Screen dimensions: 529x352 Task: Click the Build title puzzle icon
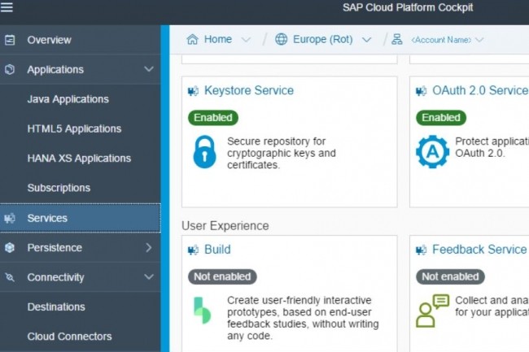pyautogui.click(x=194, y=250)
